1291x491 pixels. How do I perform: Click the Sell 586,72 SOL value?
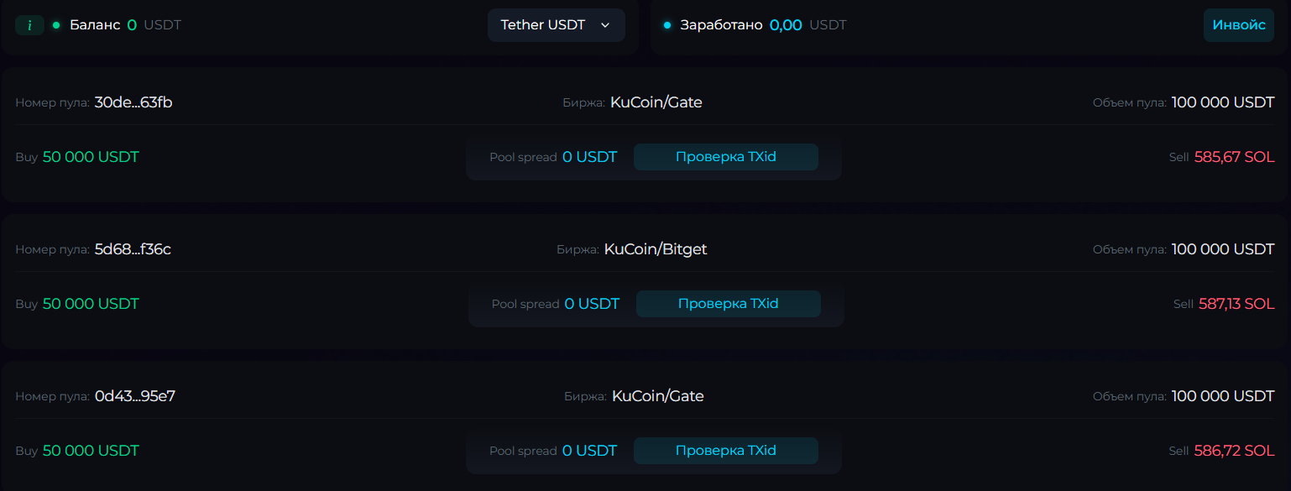click(x=1234, y=451)
